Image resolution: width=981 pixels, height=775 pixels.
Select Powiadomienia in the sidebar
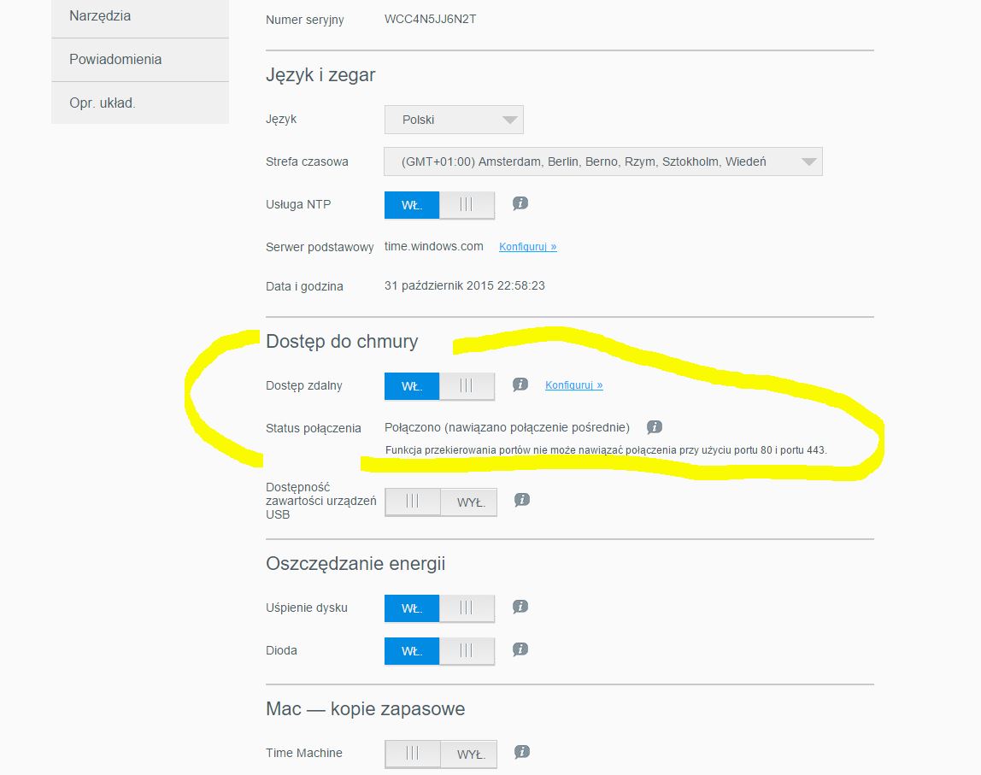[140, 60]
